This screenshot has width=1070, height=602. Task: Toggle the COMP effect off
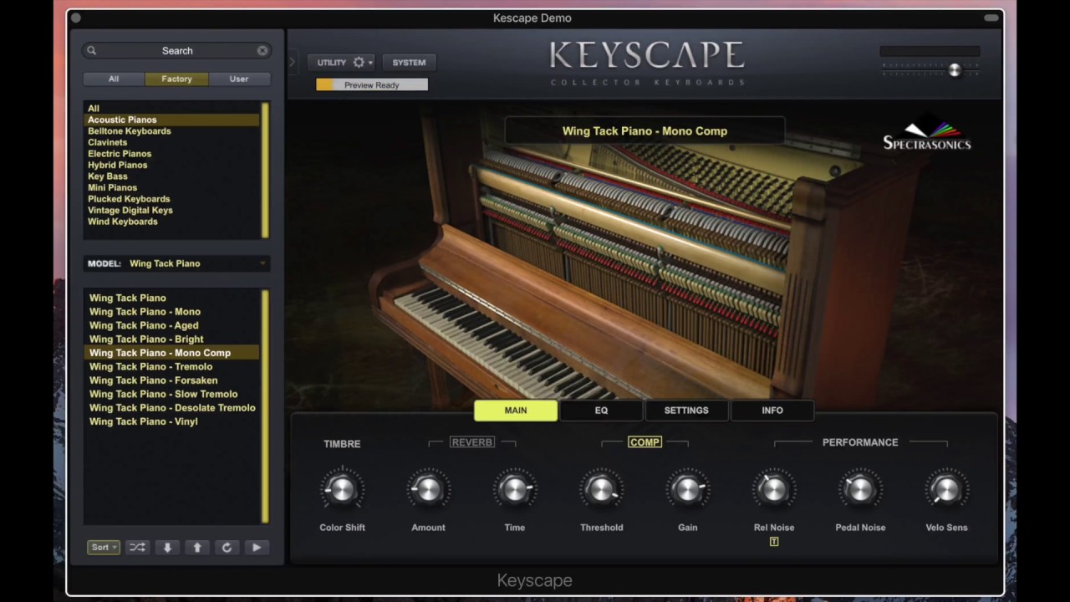(645, 442)
